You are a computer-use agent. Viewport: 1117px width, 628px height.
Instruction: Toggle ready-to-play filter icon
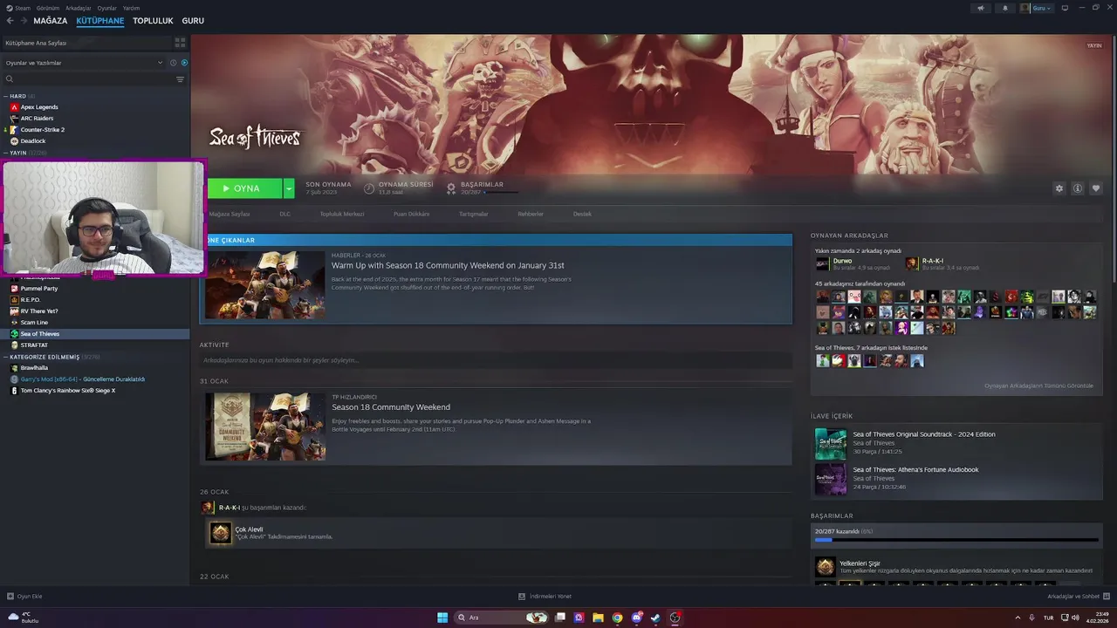[184, 63]
